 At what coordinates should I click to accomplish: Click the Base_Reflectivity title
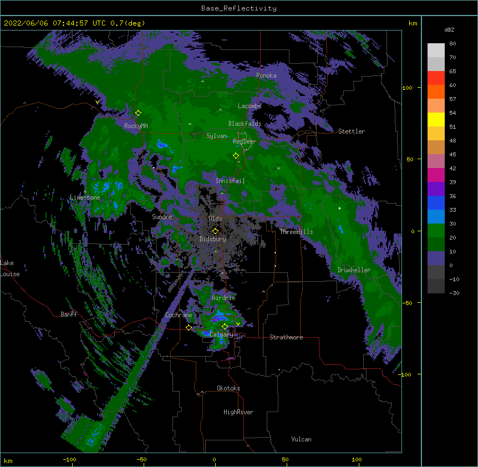coord(239,8)
